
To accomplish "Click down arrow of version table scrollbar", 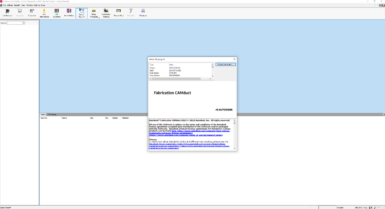I will pyautogui.click(x=213, y=76).
